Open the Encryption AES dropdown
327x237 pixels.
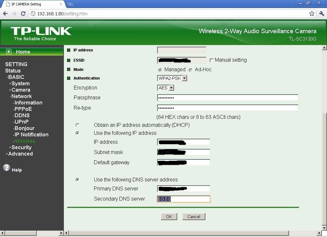click(165, 88)
